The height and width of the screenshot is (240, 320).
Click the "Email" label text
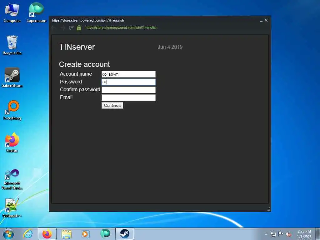[66, 97]
